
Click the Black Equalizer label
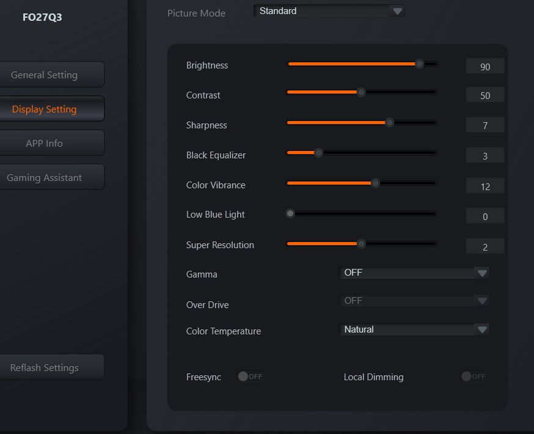click(x=216, y=155)
